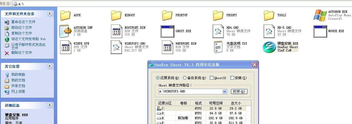The width and height of the screenshot is (352, 124).
Task: Sort by 还原分区 column header
Action: [x=165, y=103]
